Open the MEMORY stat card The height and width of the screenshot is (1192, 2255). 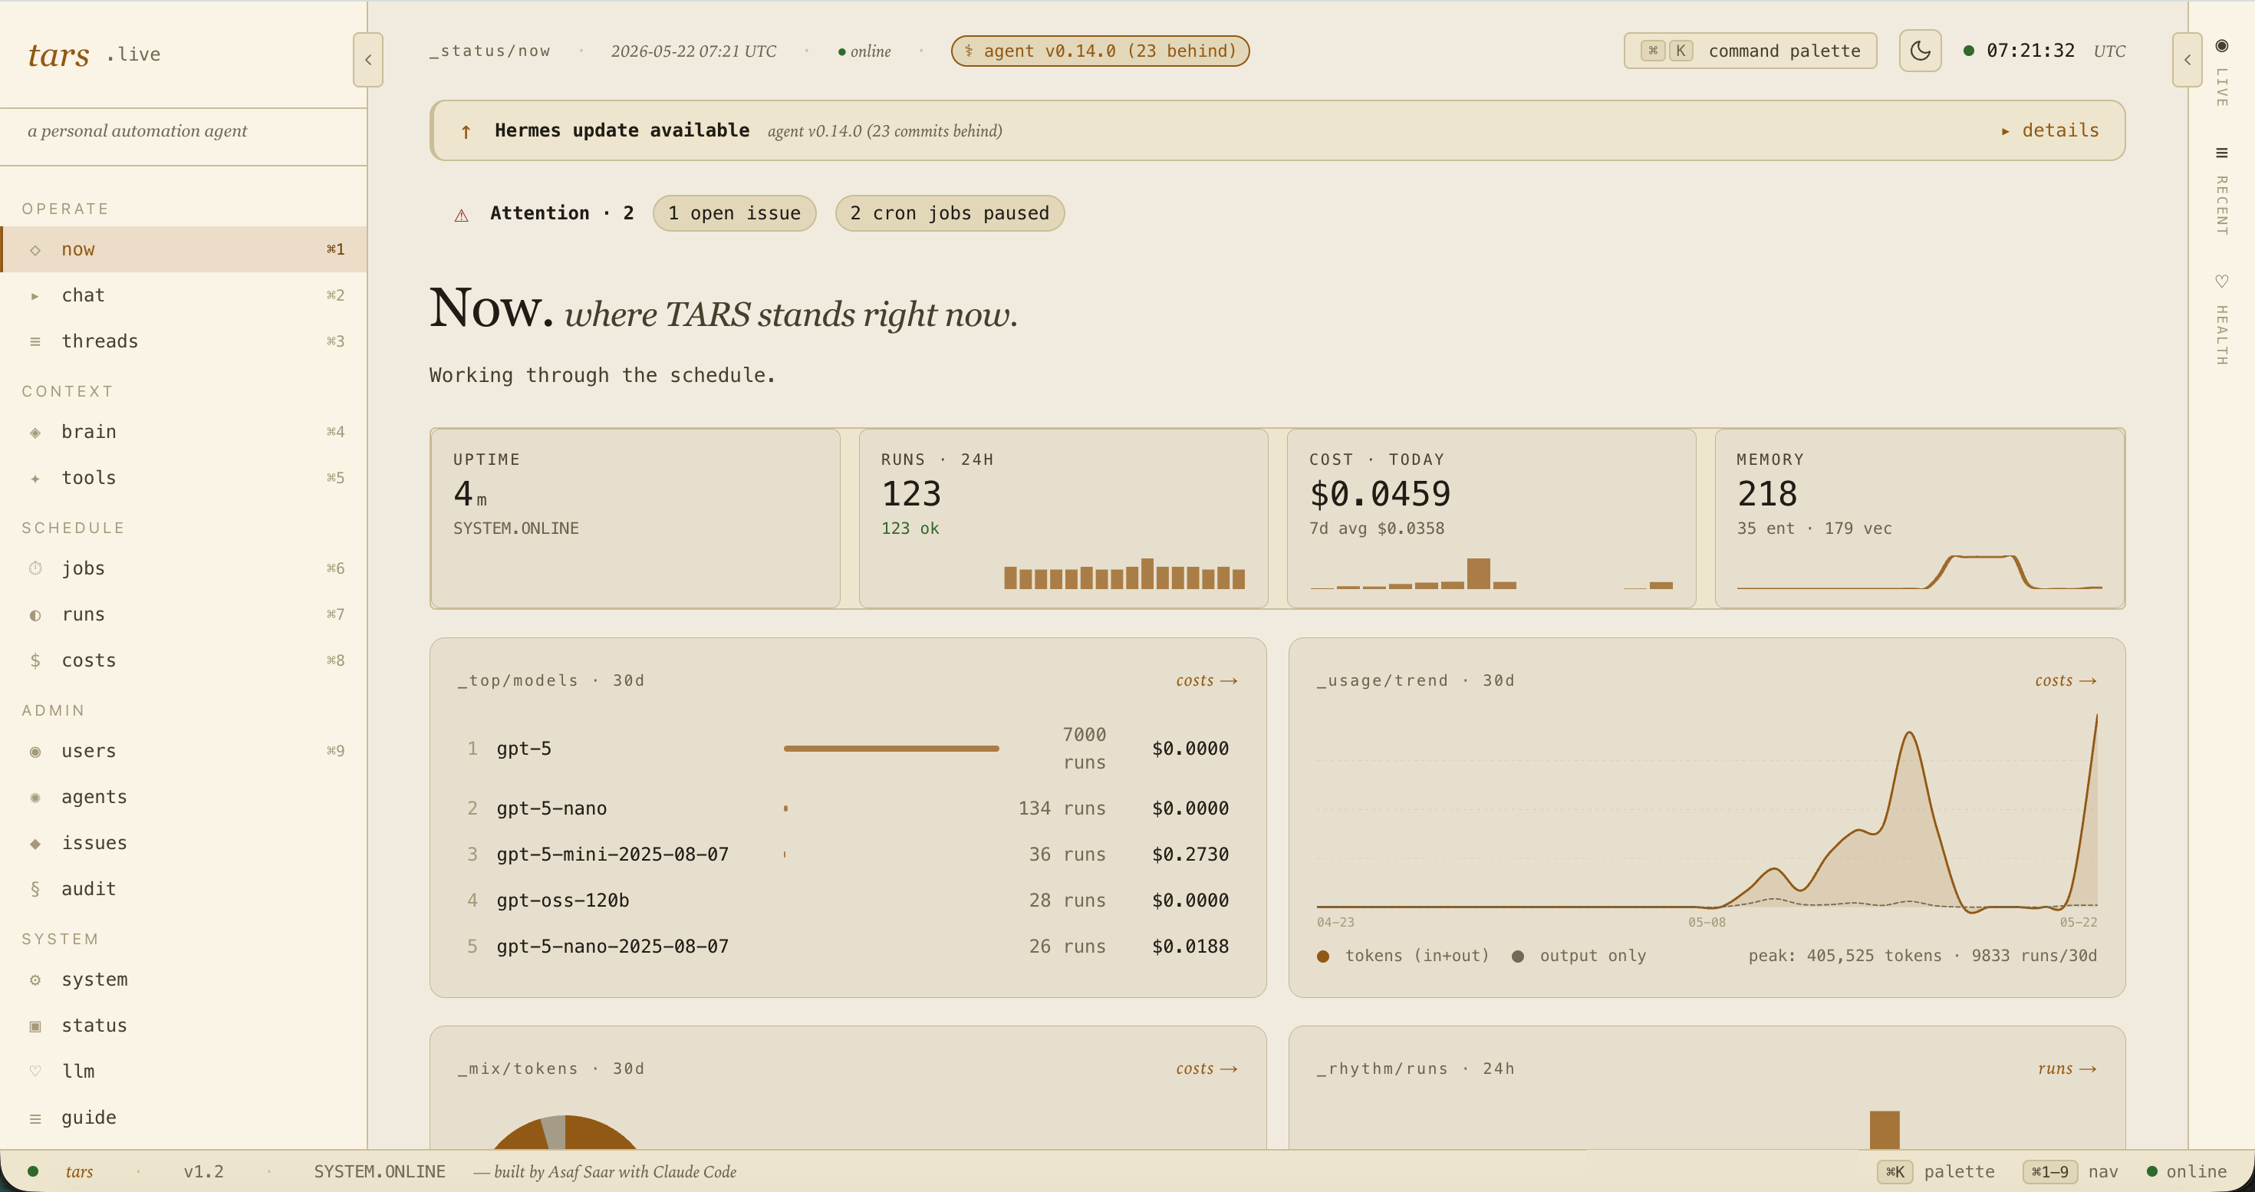[1920, 518]
